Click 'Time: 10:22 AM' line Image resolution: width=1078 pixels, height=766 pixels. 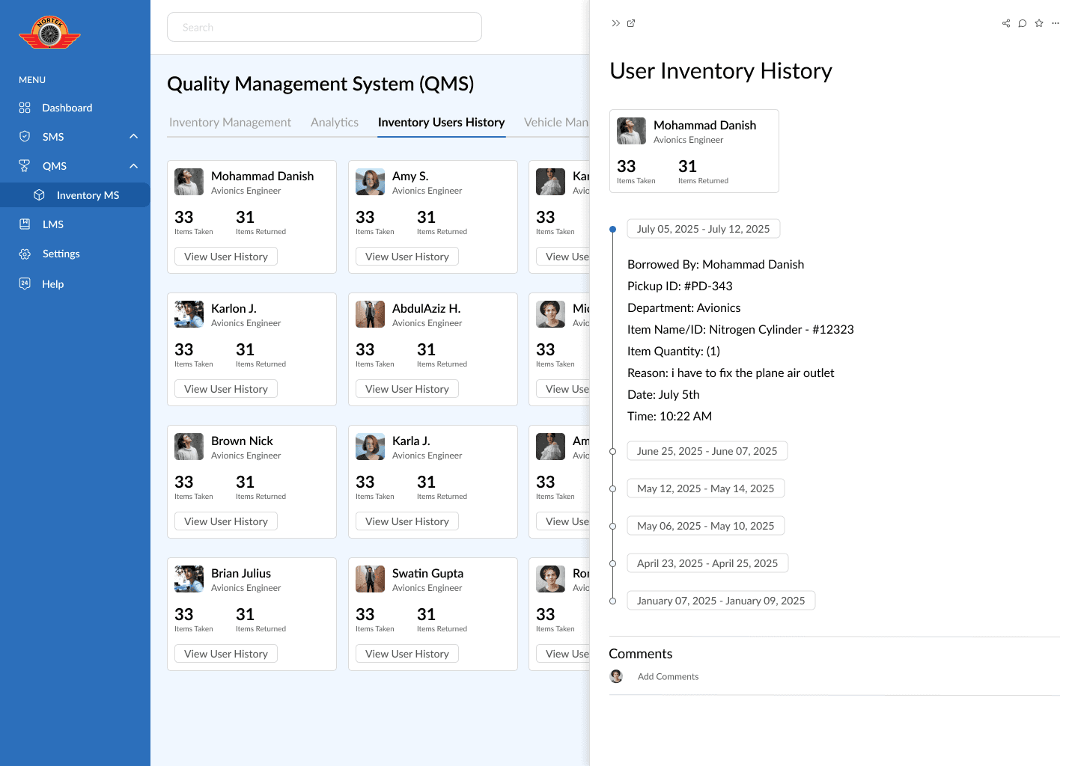pos(669,416)
